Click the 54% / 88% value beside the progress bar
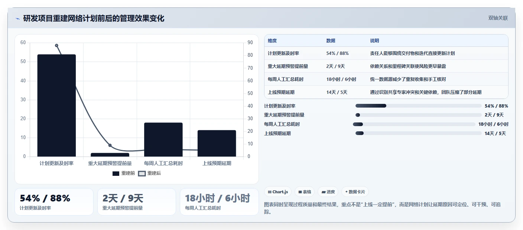523x230 pixels. click(496, 106)
